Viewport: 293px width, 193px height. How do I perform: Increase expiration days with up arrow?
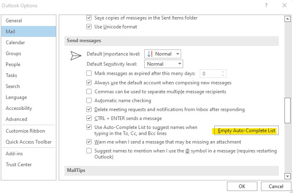click(223, 72)
